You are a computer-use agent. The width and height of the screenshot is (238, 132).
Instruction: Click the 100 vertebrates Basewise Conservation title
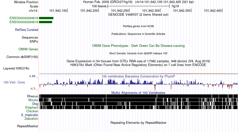(x=138, y=76)
